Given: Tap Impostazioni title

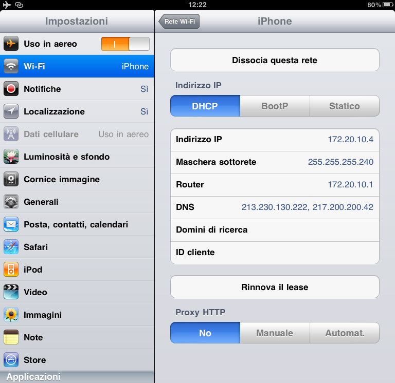Looking at the screenshot, I should tap(77, 21).
